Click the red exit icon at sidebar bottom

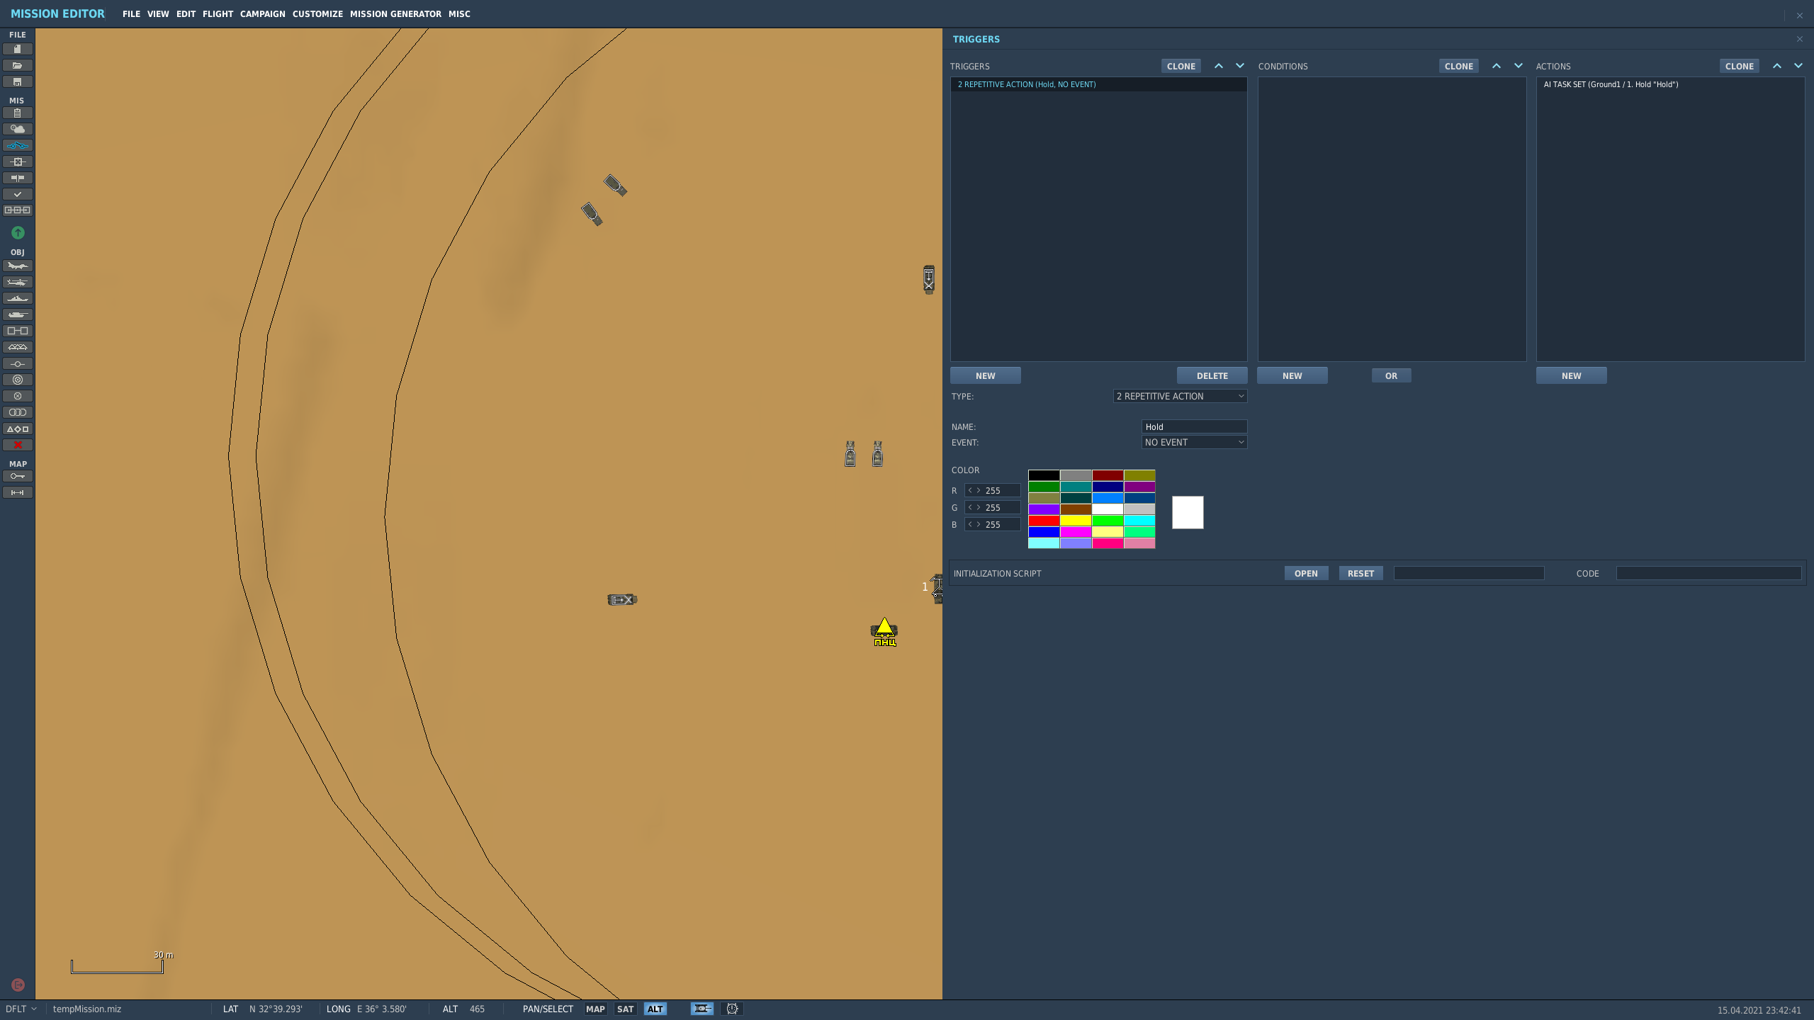18,985
